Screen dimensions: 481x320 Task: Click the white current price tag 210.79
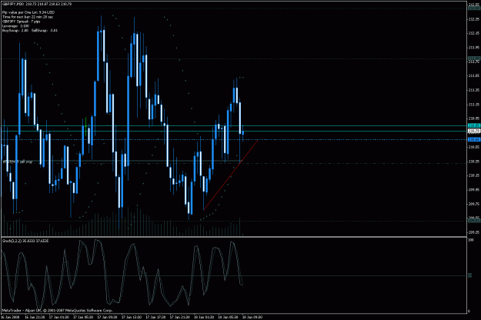474,132
